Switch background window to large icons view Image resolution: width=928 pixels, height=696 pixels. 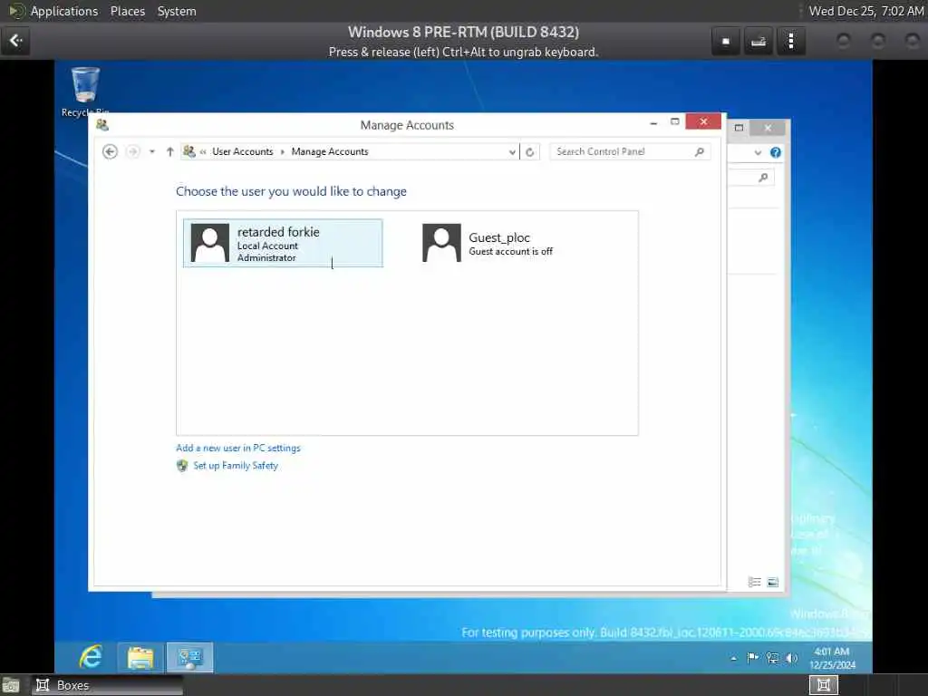tap(773, 583)
